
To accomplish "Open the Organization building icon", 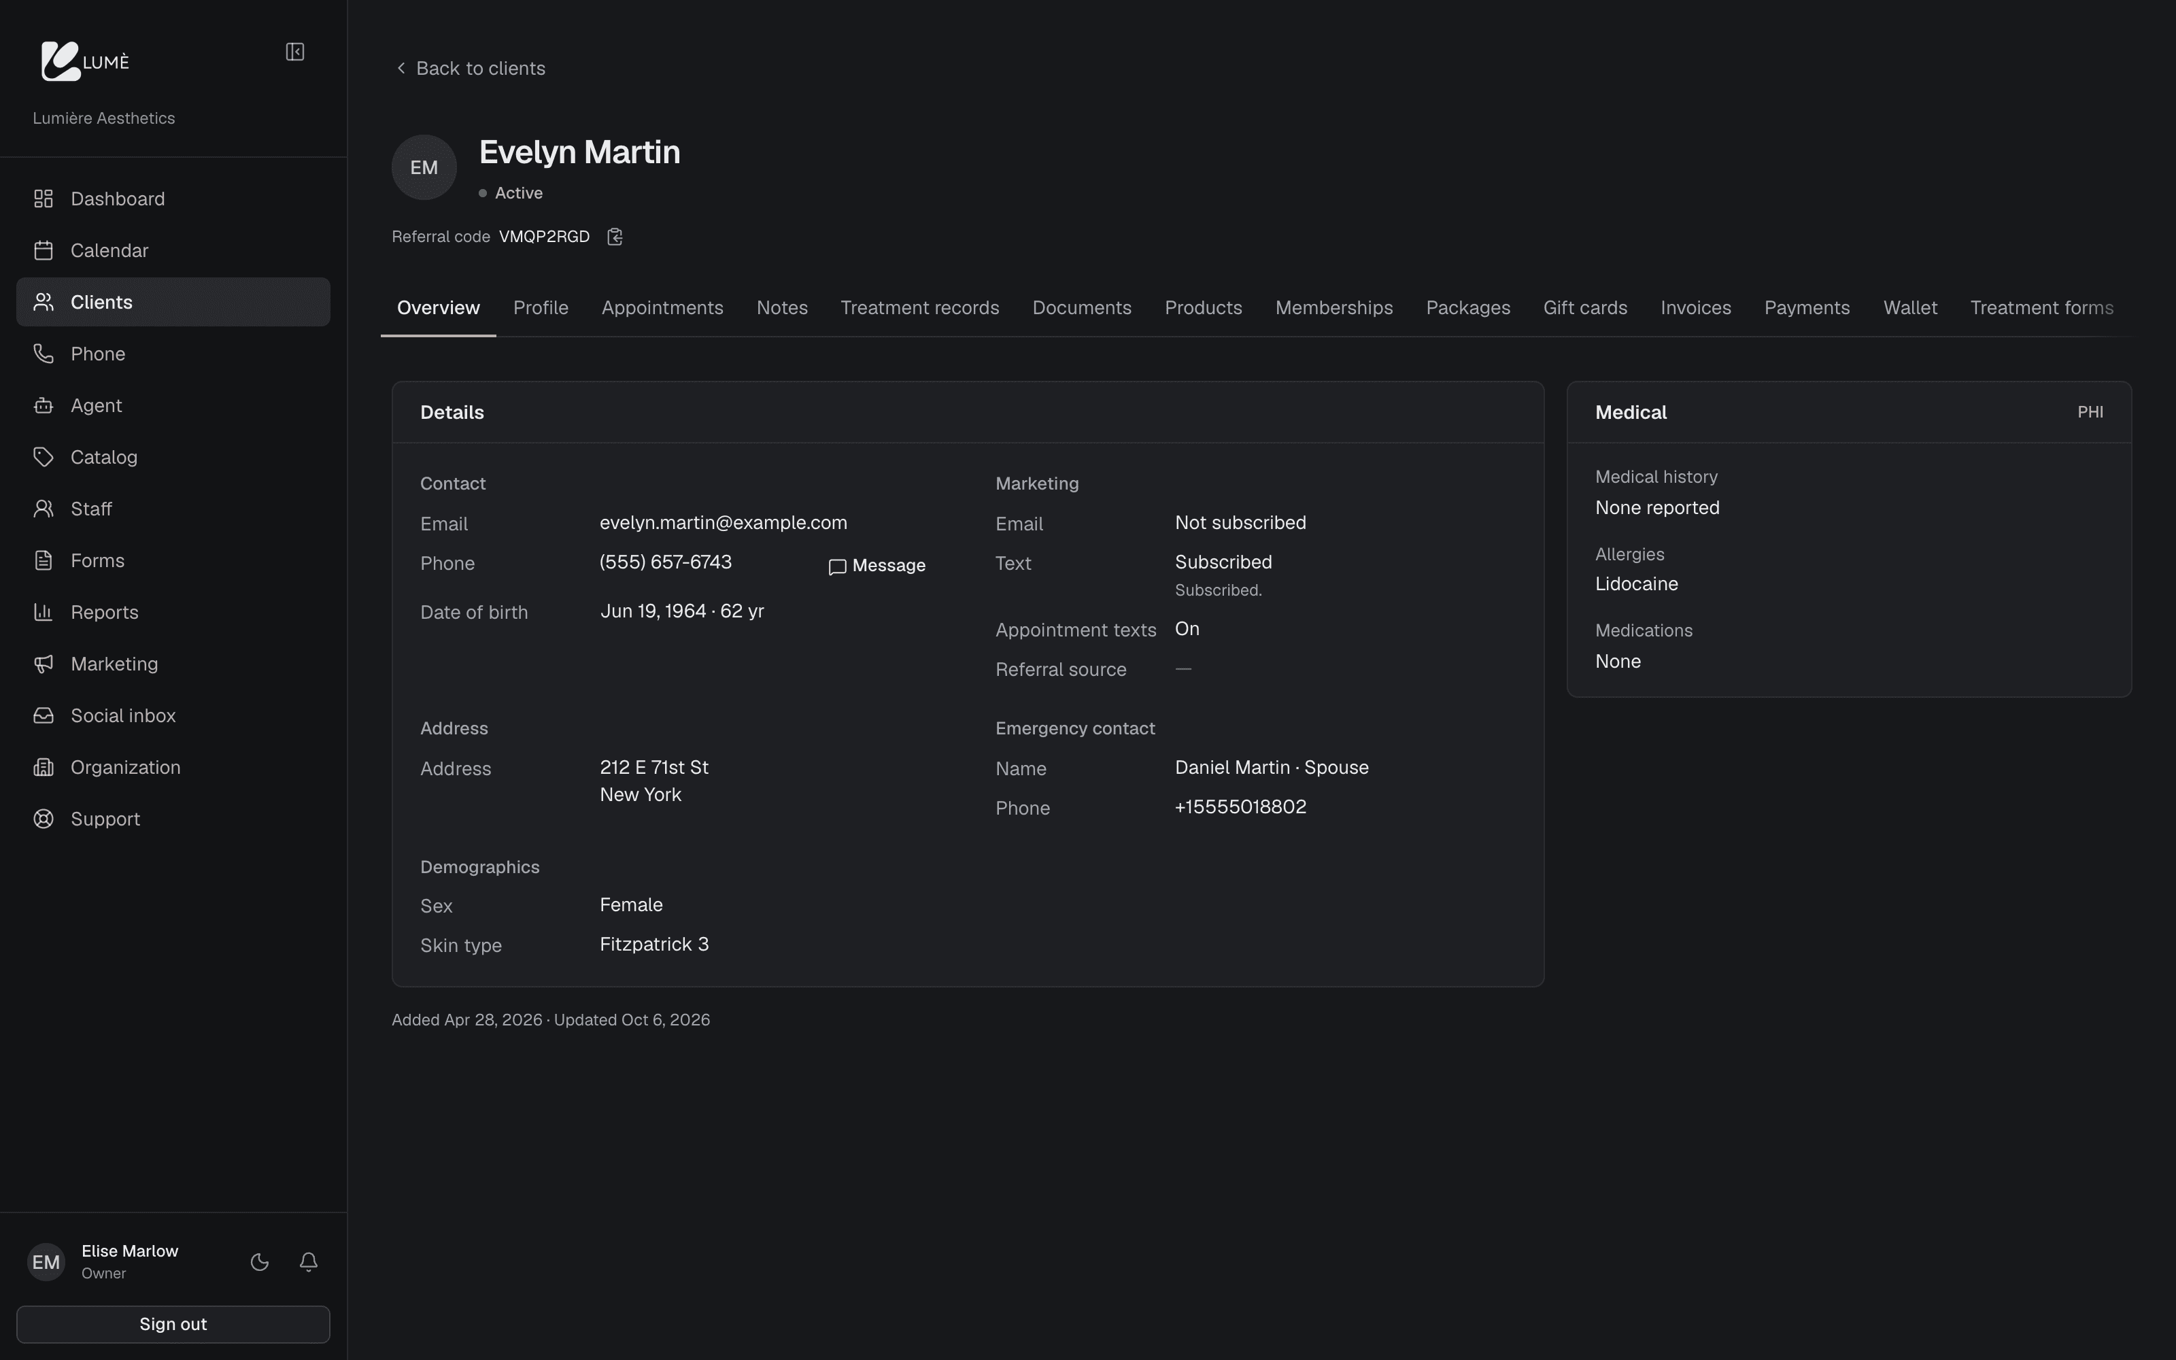I will coord(43,767).
